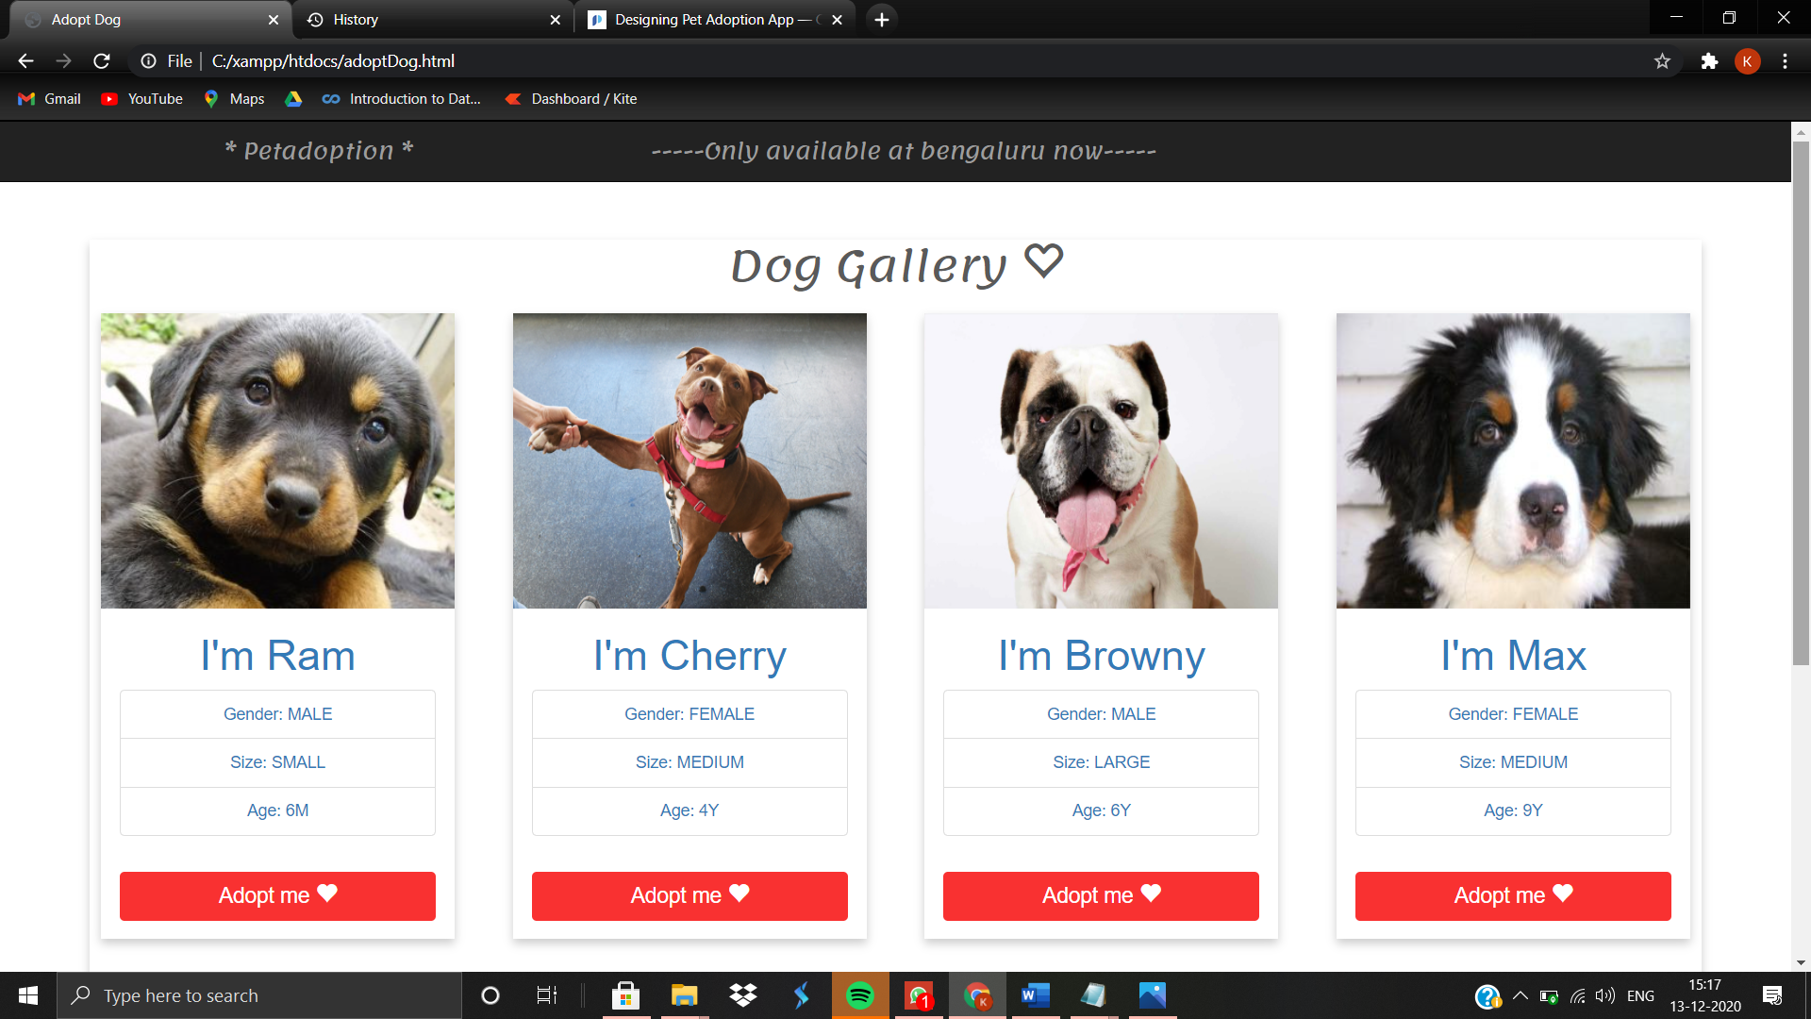The height and width of the screenshot is (1019, 1811).
Task: Click the I'm Max heading
Action: [1513, 656]
